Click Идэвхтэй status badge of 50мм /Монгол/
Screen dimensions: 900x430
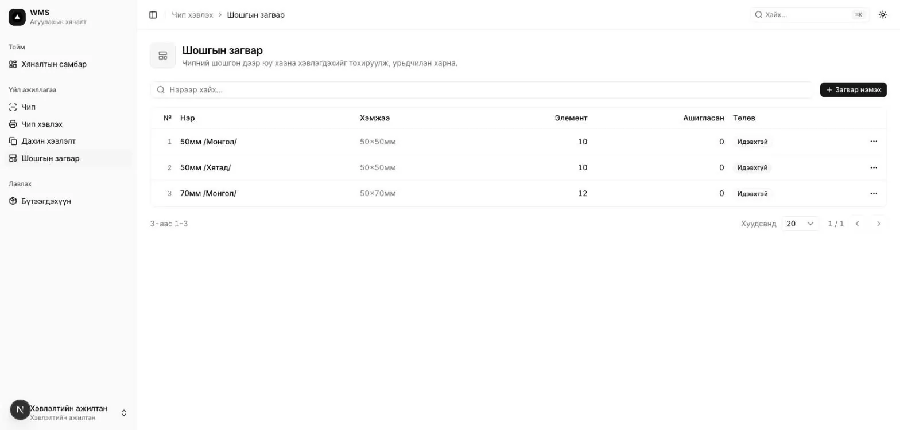752,142
